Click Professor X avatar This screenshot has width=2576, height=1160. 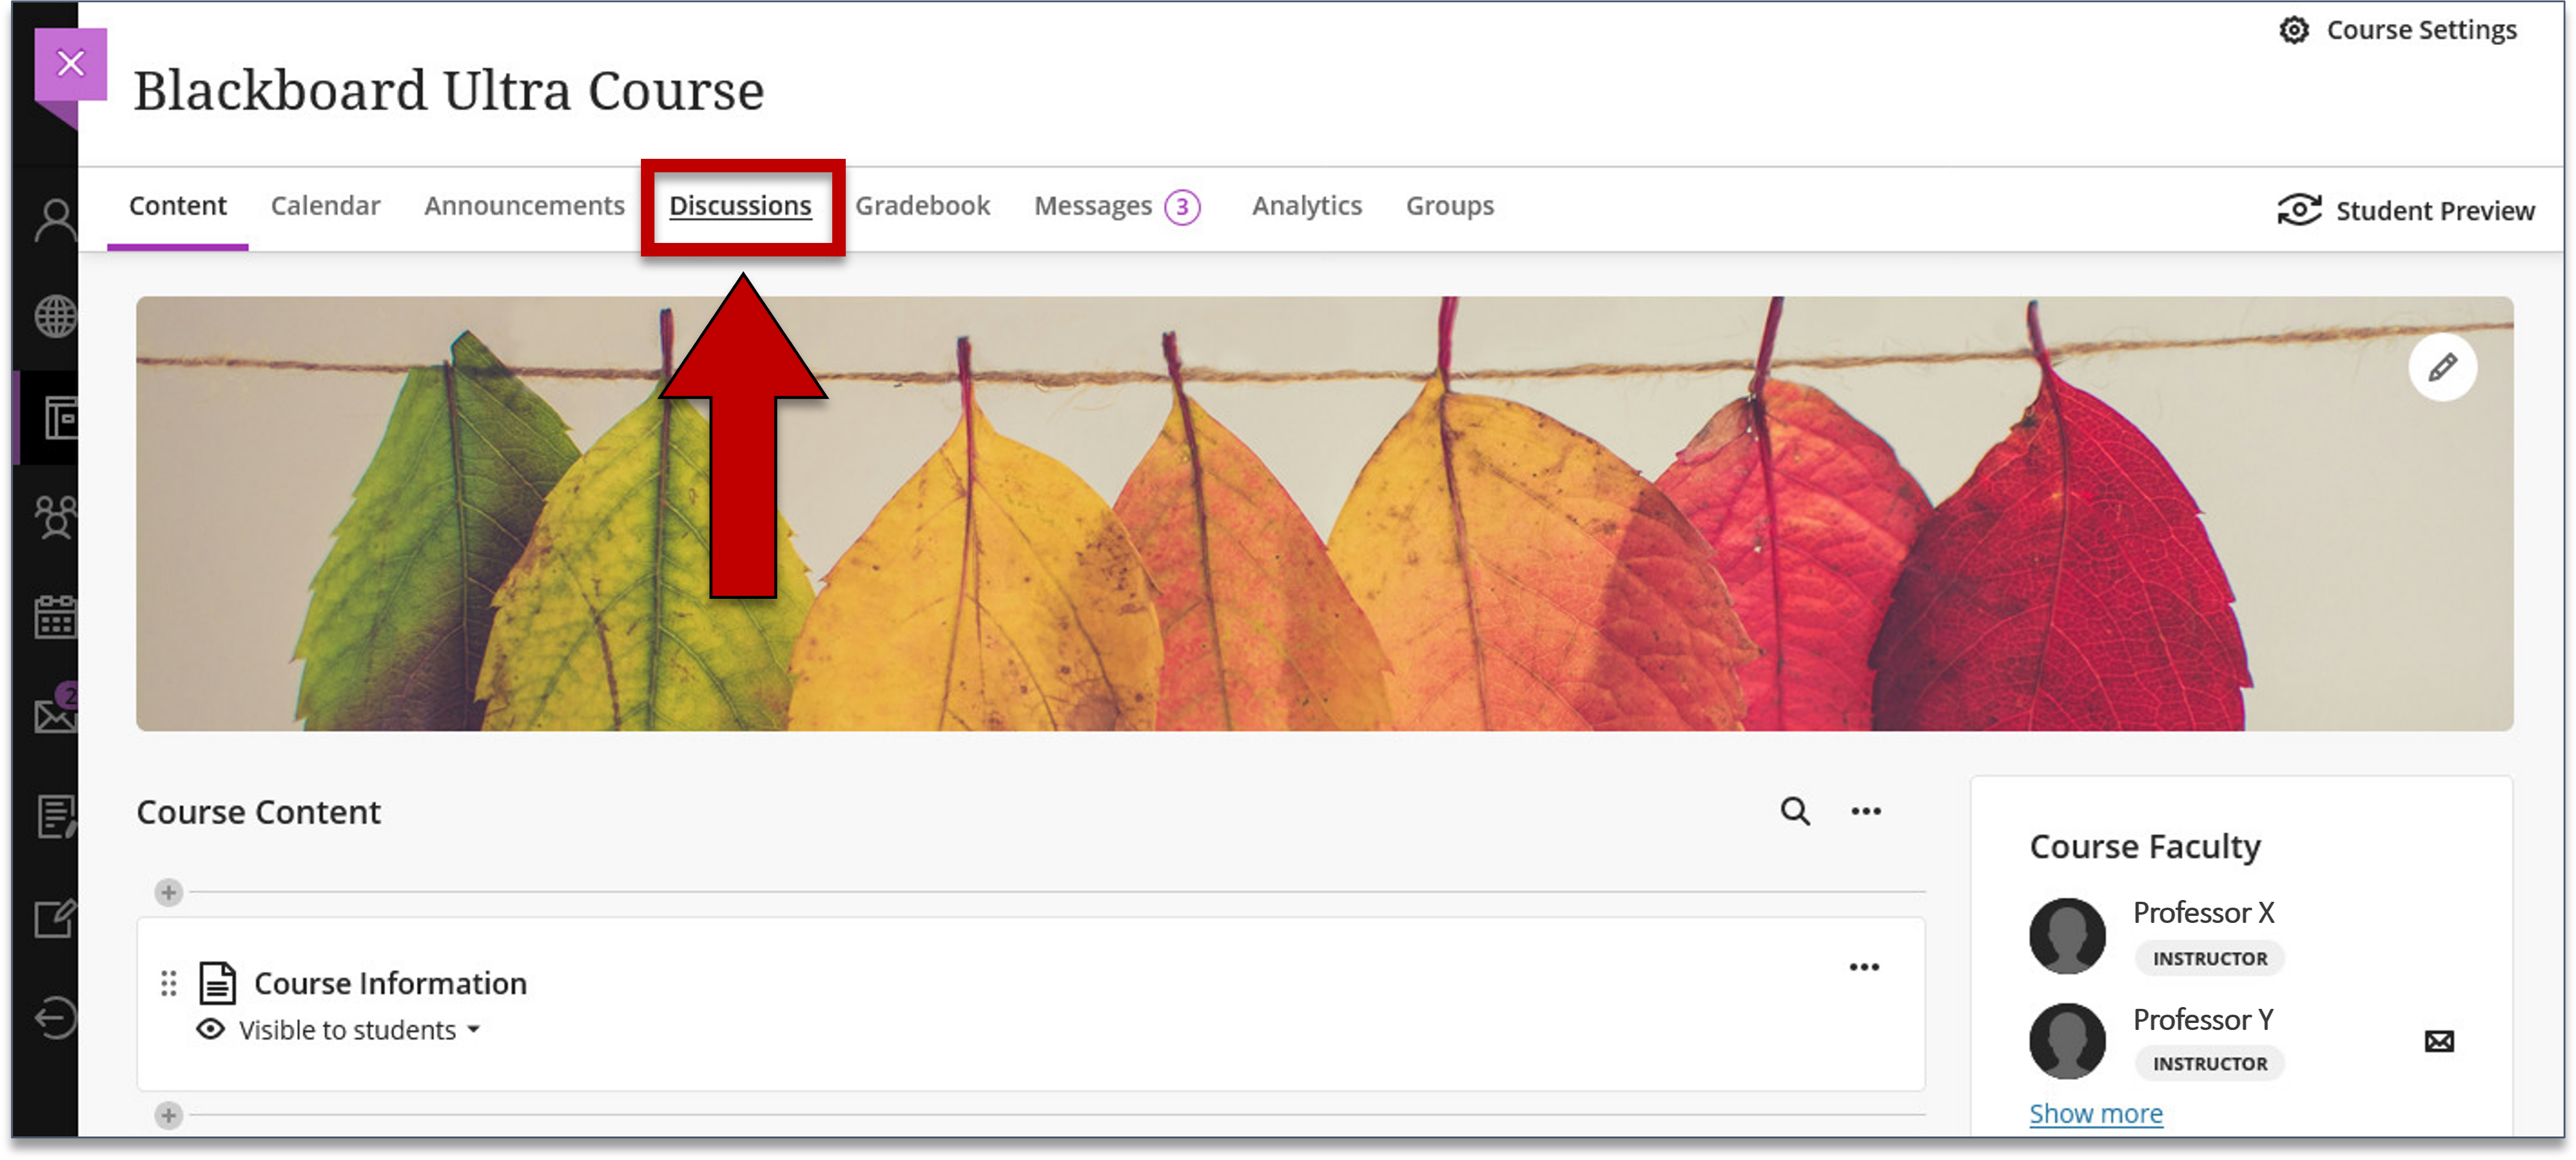2066,935
